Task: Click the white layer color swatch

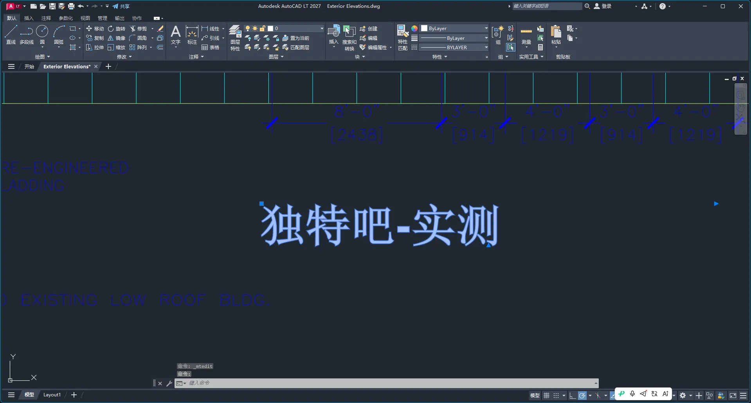Action: pos(270,29)
